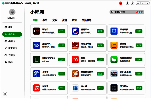The image size is (151, 99).
Task: Click the 快资讯 red icon
Action: pyautogui.click(x=36, y=88)
